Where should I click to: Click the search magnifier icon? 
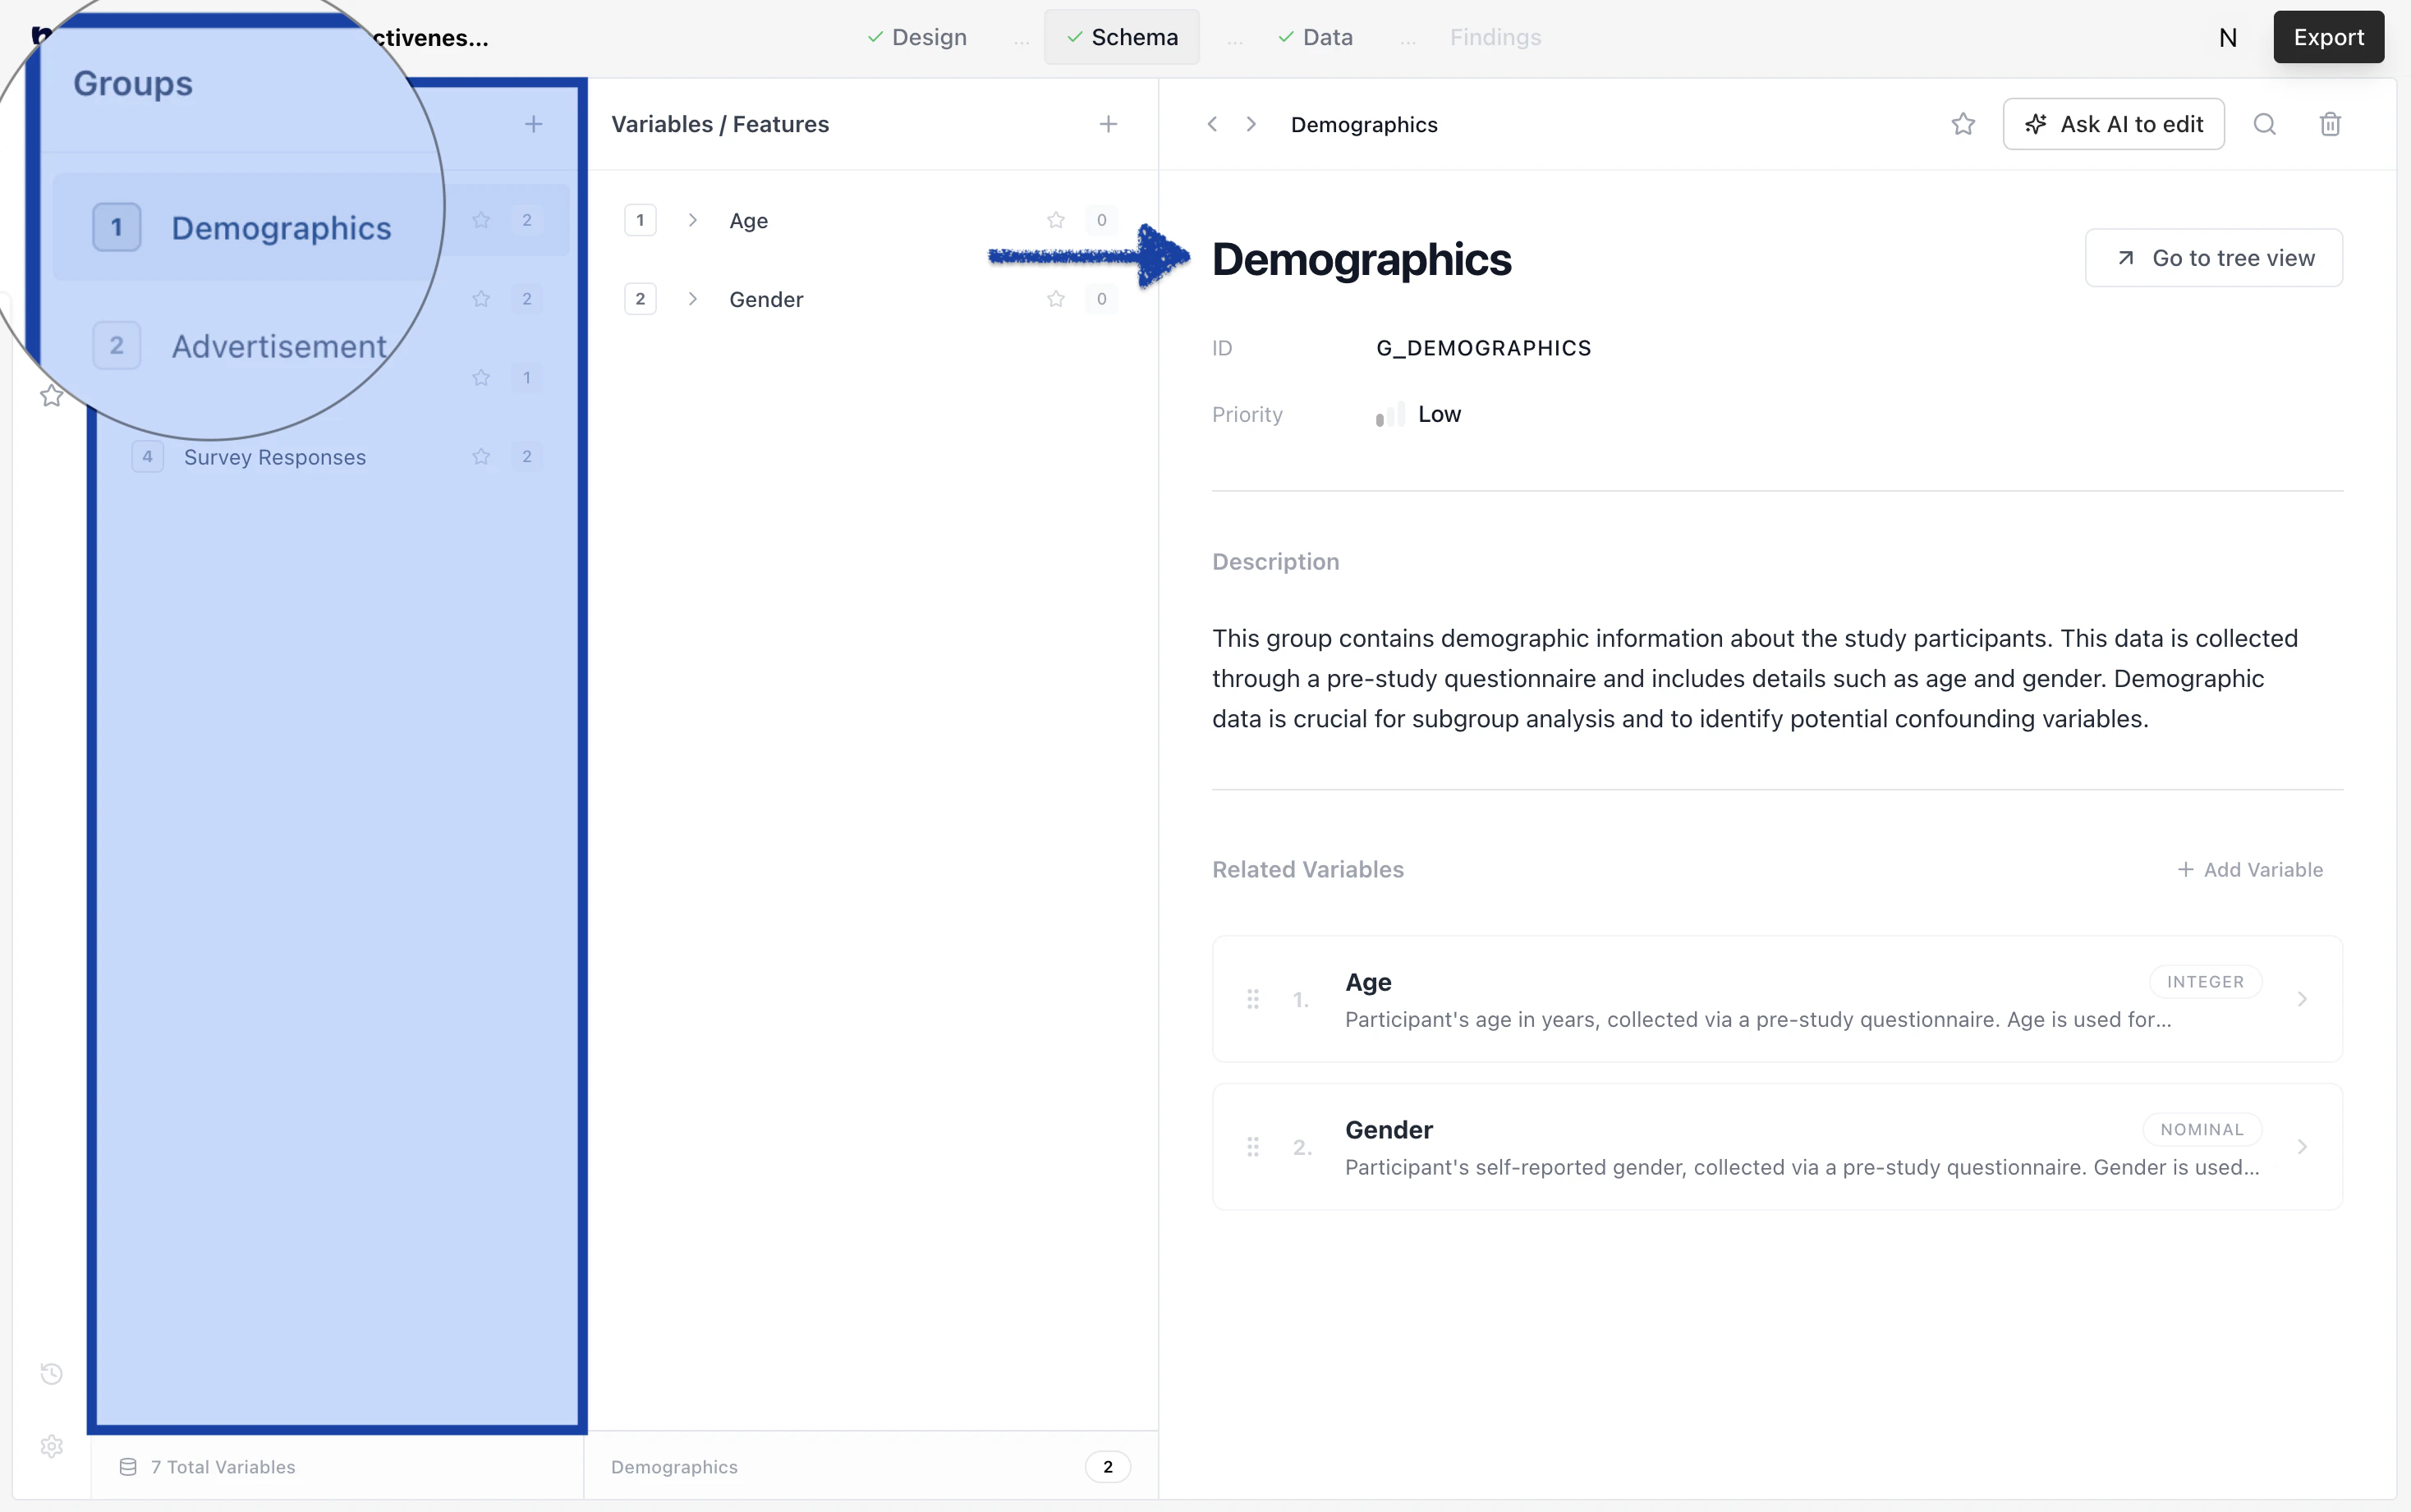click(2264, 124)
